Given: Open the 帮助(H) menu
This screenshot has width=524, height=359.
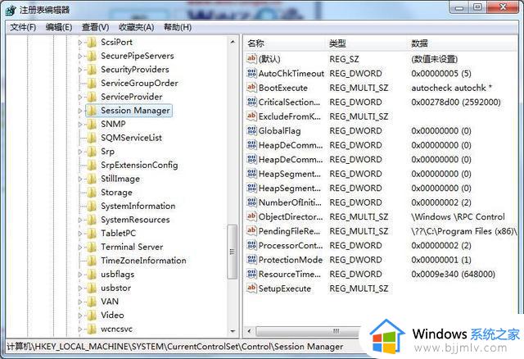Looking at the screenshot, I should tap(178, 27).
